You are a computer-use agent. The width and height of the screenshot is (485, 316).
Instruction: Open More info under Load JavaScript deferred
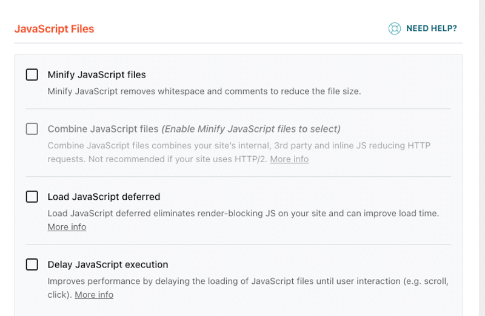point(67,227)
